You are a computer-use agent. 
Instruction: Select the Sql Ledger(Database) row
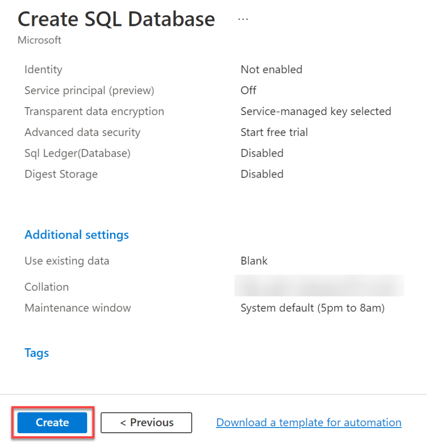(x=77, y=153)
